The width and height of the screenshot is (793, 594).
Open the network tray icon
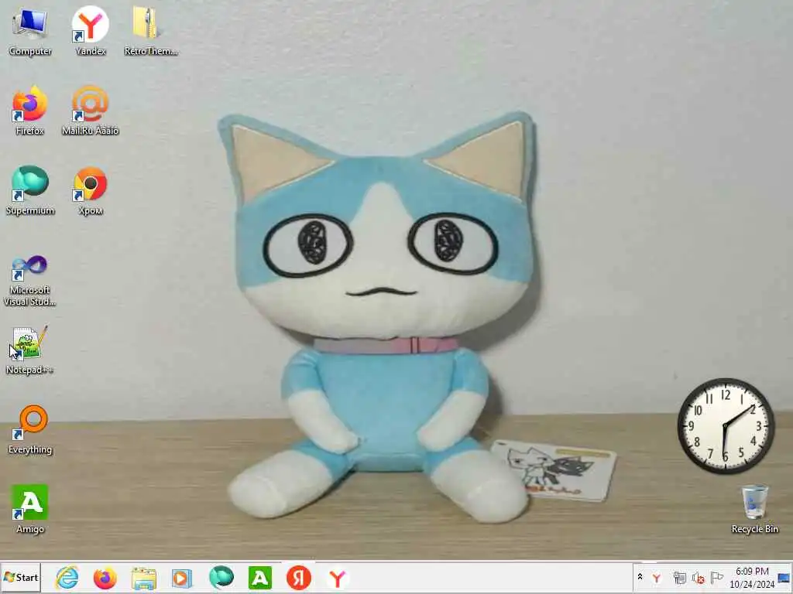(x=679, y=578)
